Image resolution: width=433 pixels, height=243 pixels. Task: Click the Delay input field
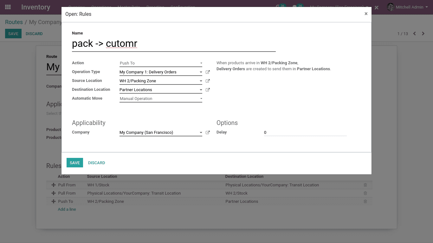coord(305,133)
